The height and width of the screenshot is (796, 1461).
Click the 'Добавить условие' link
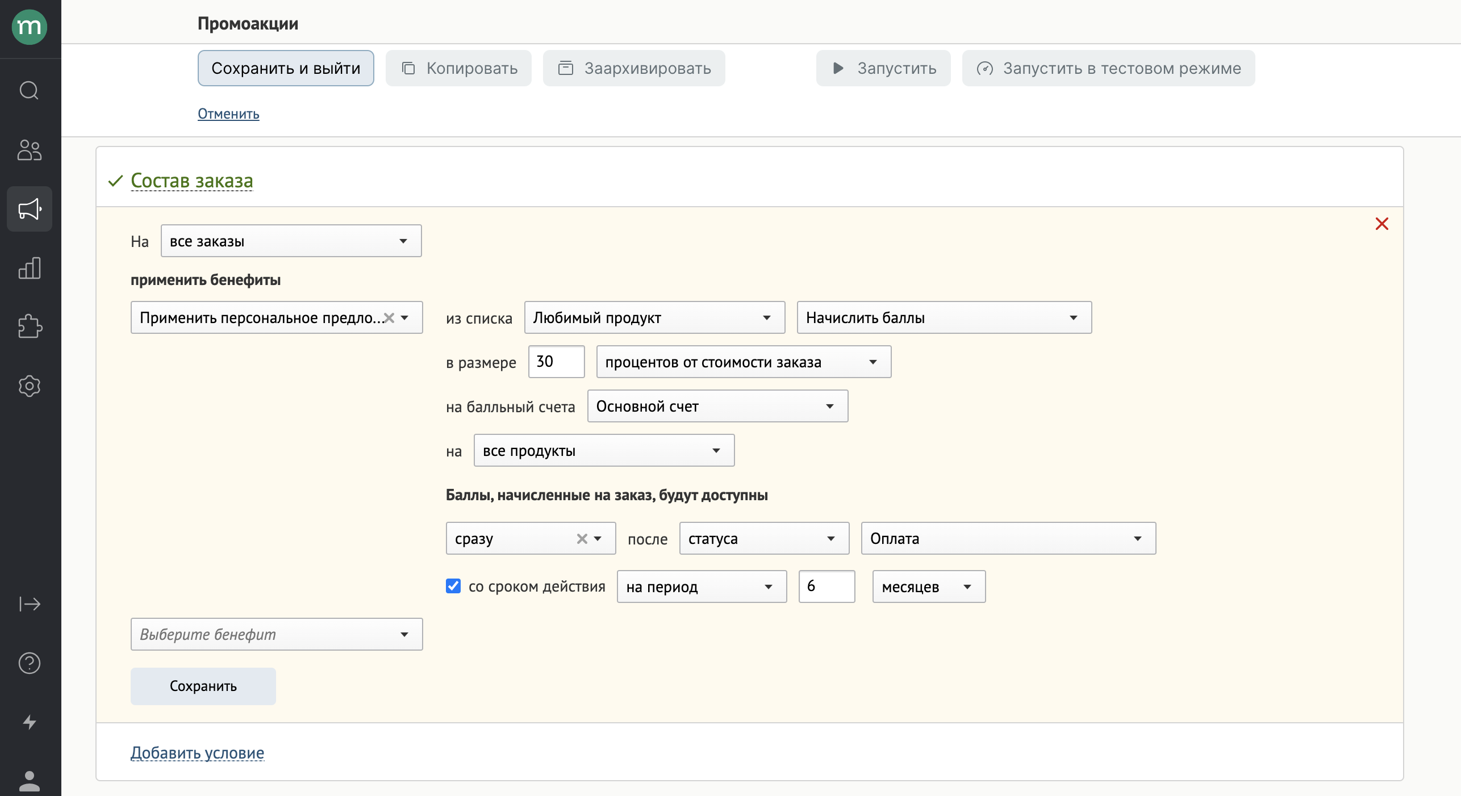pos(198,753)
